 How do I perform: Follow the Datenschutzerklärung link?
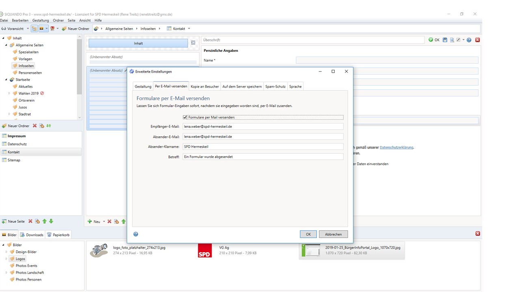click(x=396, y=148)
